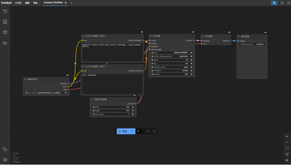Screen dimensions: 291x165
Task: Open the node library book icon
Action: [5, 22]
